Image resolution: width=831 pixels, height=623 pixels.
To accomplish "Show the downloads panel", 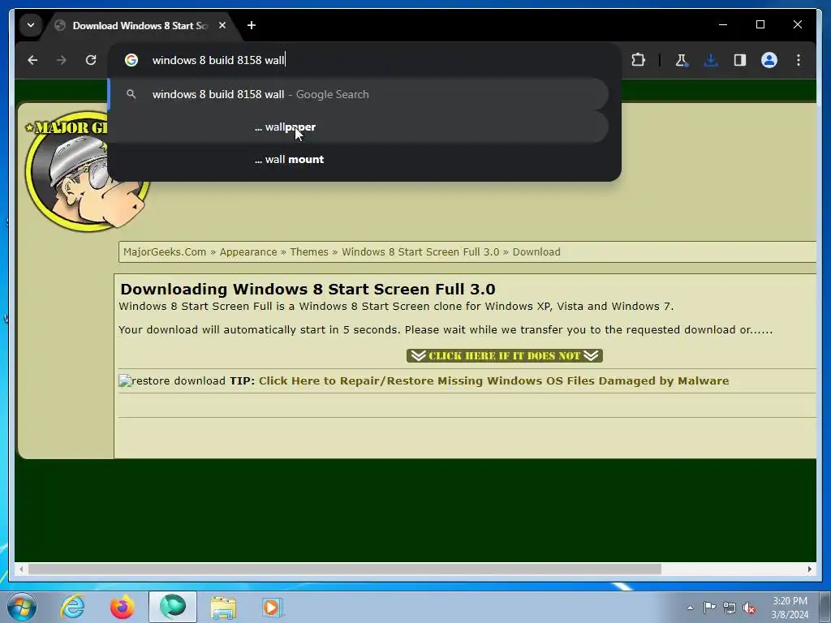I will click(711, 60).
